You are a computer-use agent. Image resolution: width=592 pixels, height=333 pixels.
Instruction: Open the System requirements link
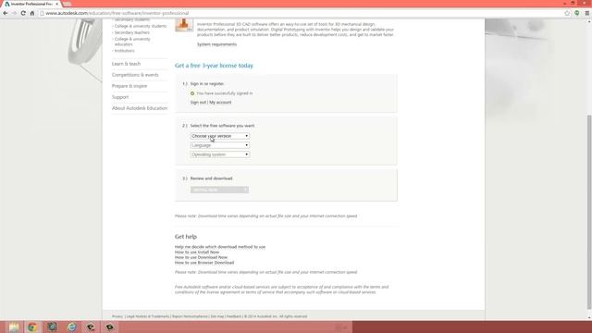click(216, 44)
